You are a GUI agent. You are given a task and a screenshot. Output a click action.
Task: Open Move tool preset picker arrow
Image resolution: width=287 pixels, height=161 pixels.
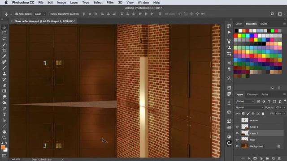click(x=11, y=14)
